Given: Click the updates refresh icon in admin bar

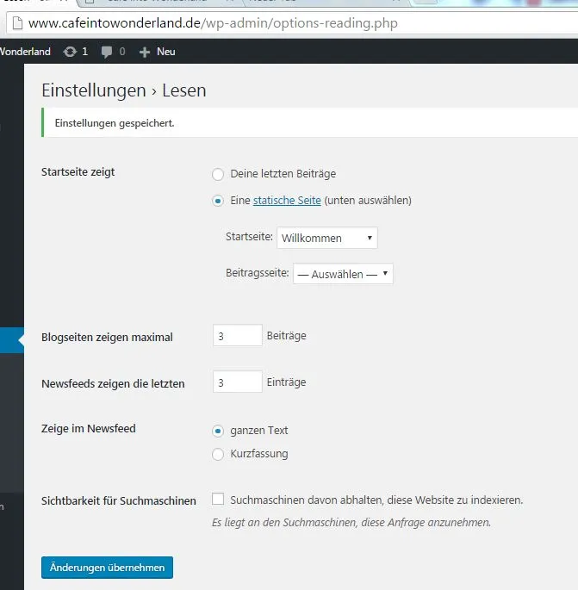Looking at the screenshot, I should click(x=70, y=52).
